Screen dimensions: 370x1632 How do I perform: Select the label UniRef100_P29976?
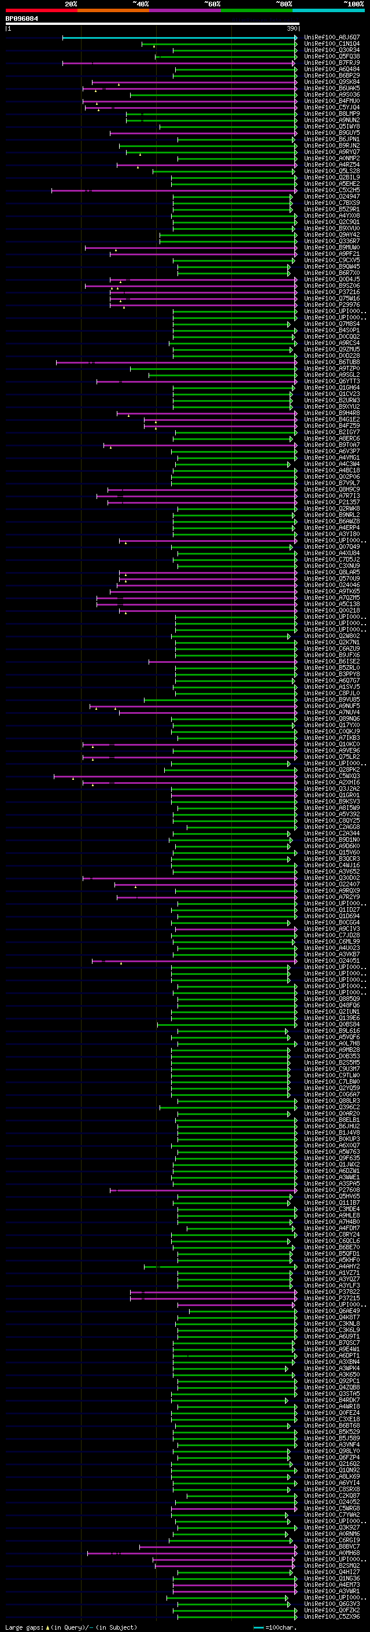pos(332,305)
